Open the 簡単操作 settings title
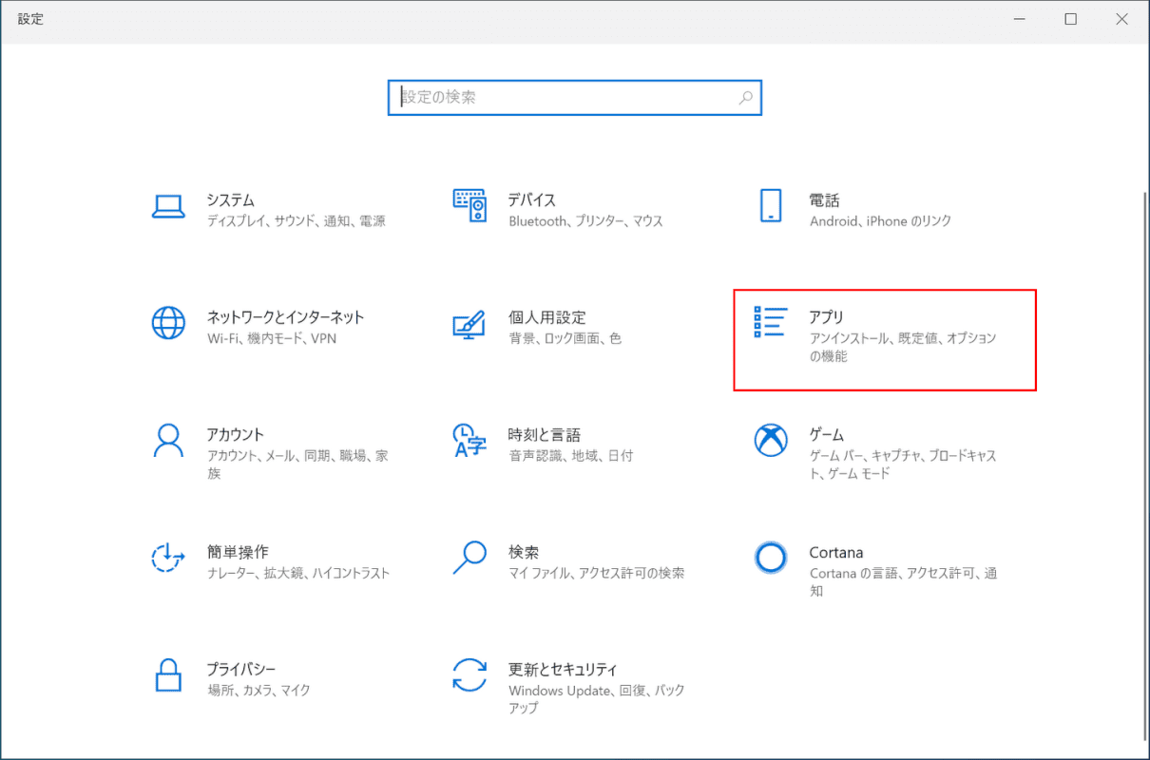 238,552
